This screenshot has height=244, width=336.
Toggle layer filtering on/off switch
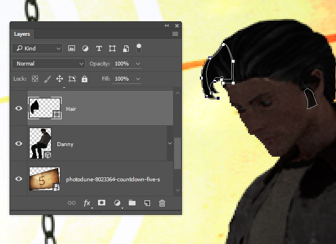[139, 49]
